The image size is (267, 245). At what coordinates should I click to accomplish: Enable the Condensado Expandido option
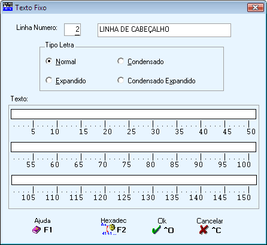pyautogui.click(x=120, y=80)
